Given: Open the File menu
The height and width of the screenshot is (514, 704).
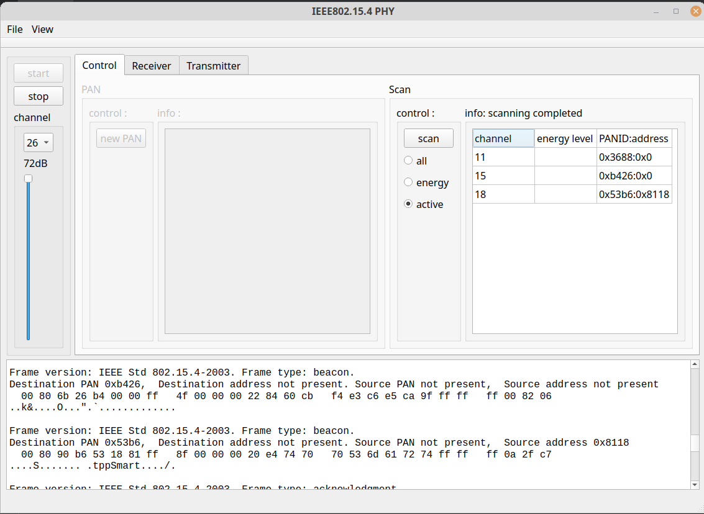Looking at the screenshot, I should 14,29.
